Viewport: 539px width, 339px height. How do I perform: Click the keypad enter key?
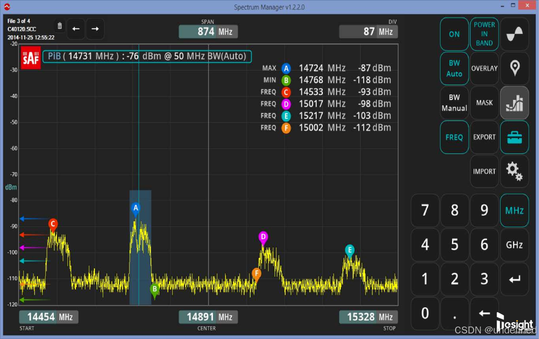[514, 279]
